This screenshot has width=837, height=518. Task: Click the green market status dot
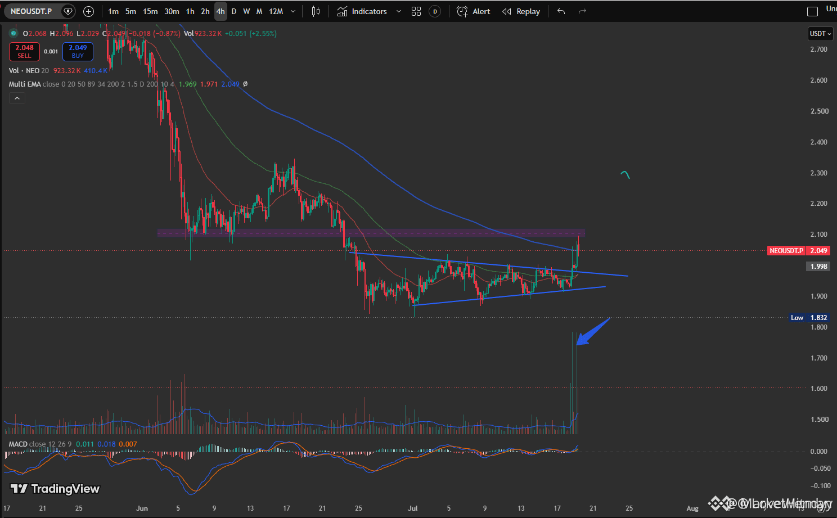tap(13, 33)
